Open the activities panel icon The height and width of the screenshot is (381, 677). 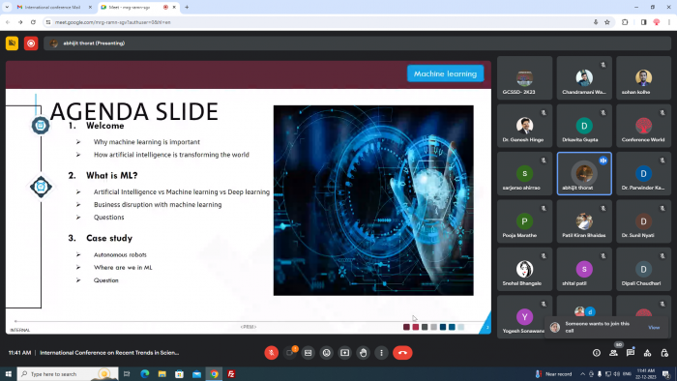click(647, 353)
